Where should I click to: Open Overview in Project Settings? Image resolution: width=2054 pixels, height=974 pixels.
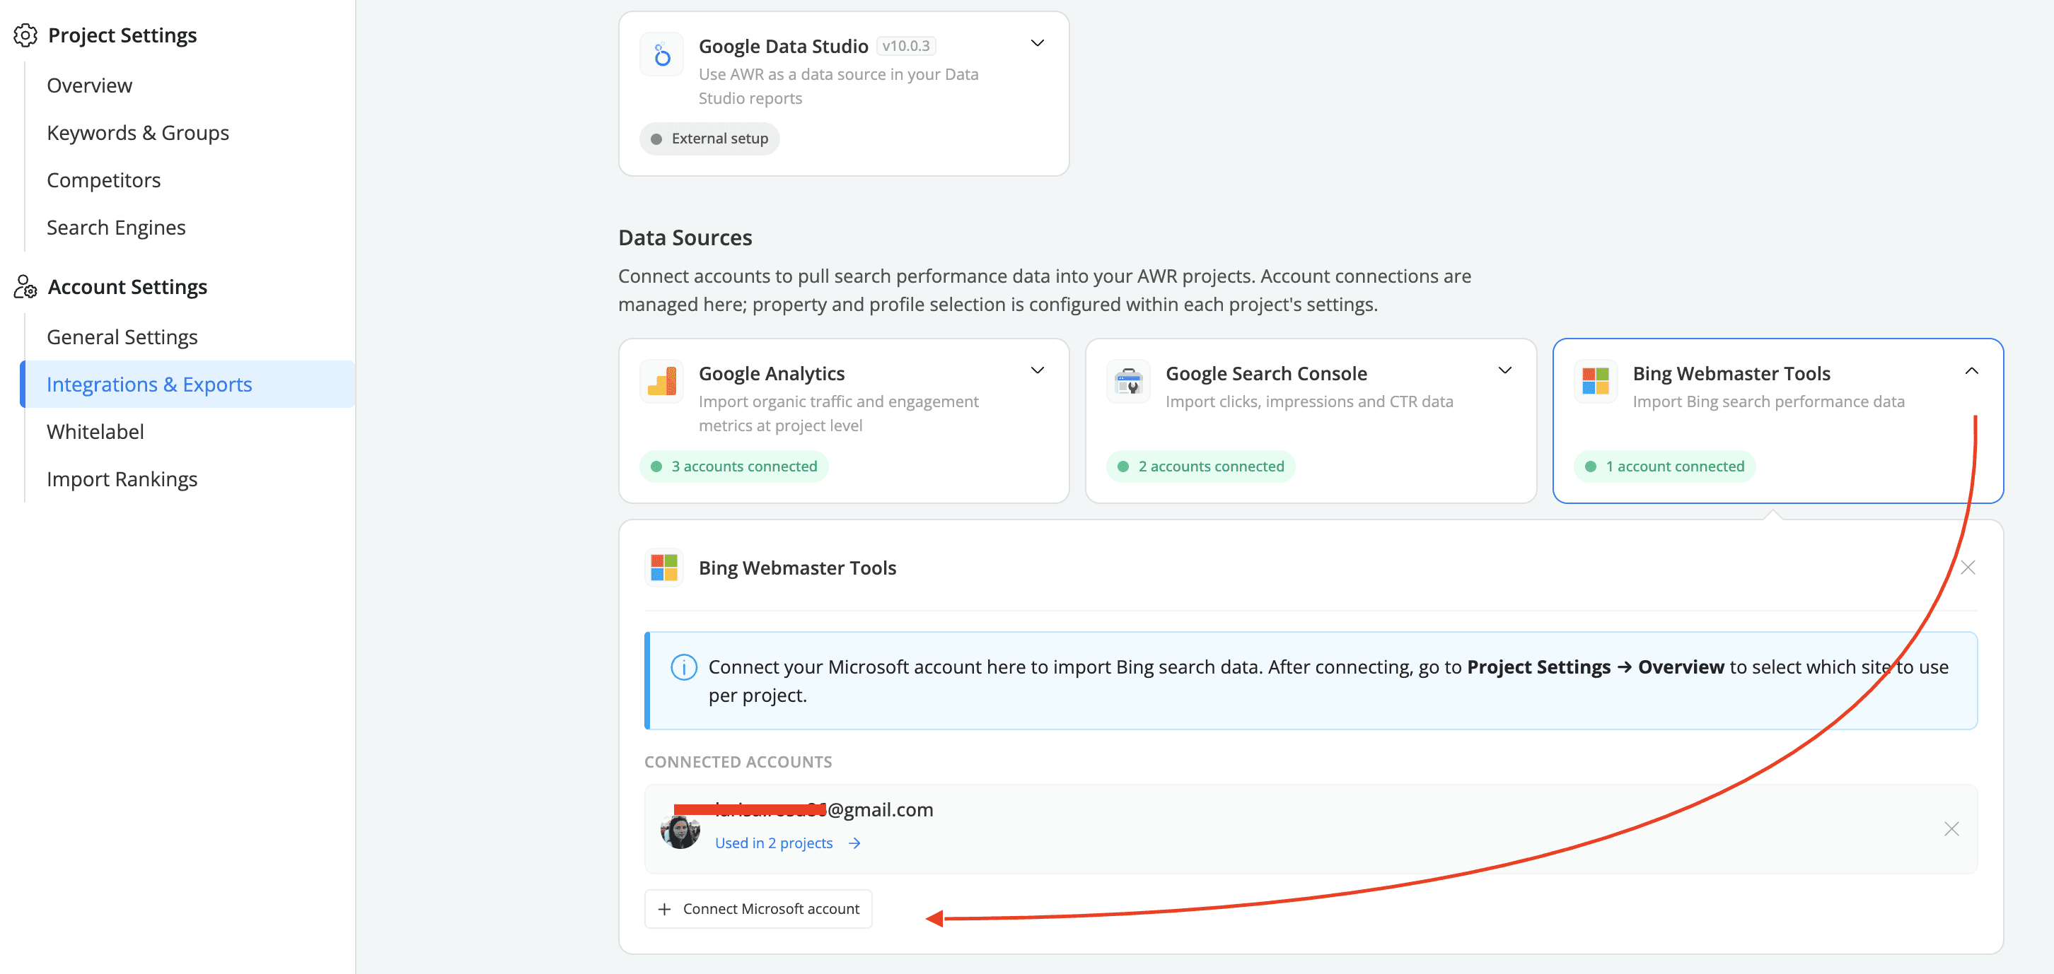pyautogui.click(x=89, y=86)
